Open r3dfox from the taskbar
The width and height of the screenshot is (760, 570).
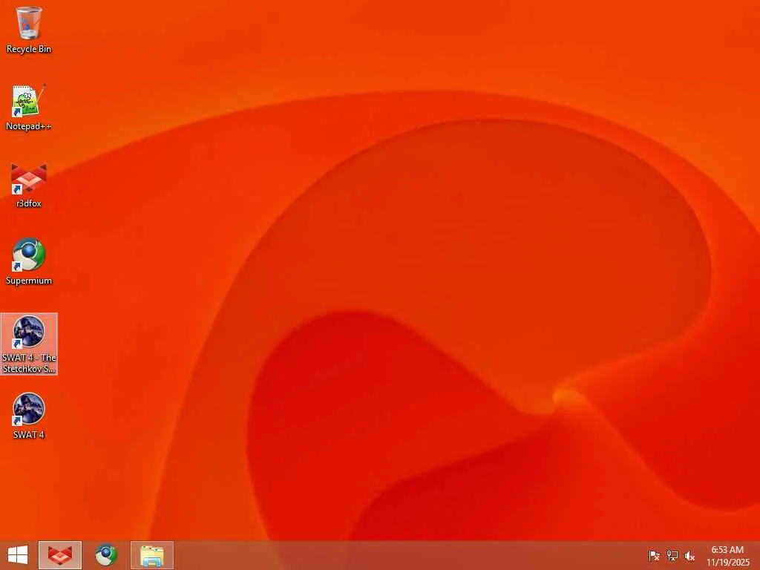pos(60,555)
